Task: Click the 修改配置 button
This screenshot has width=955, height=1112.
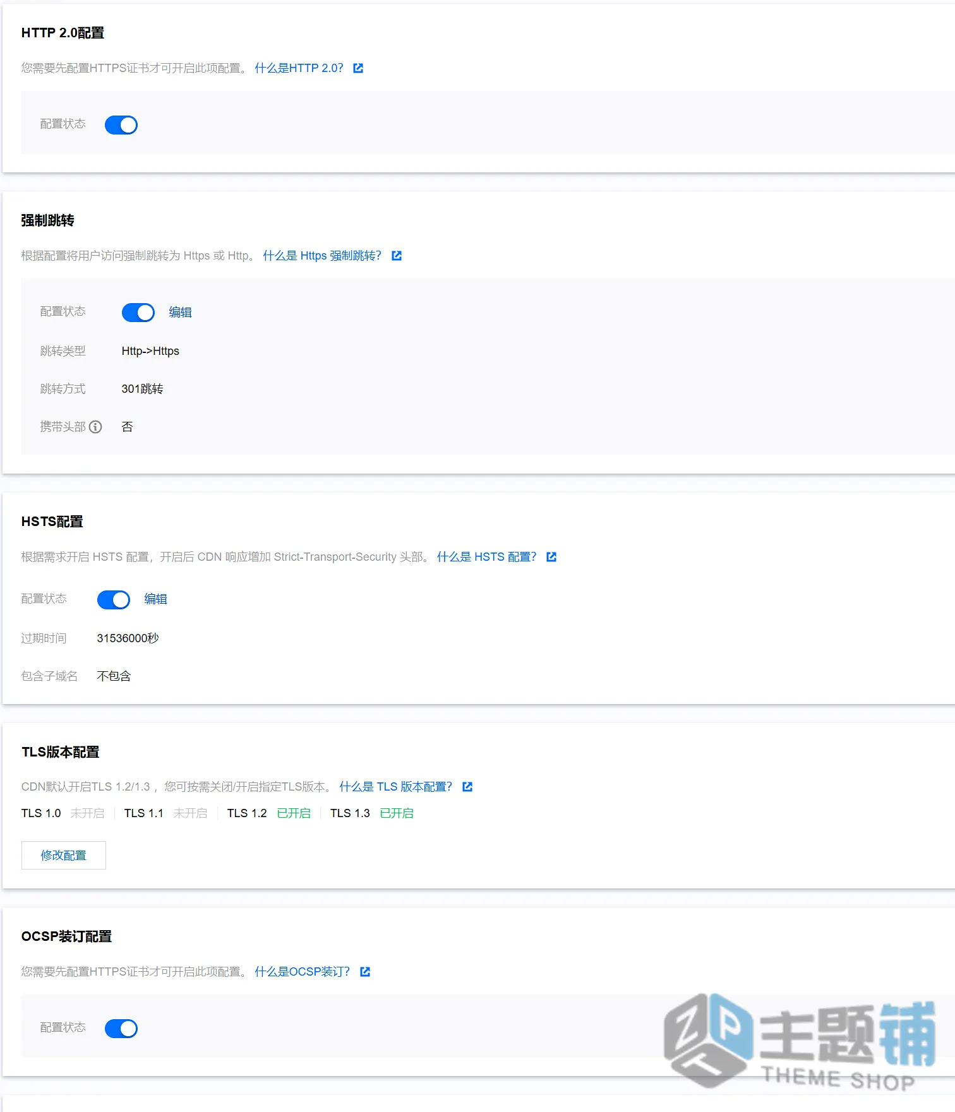Action: (64, 856)
